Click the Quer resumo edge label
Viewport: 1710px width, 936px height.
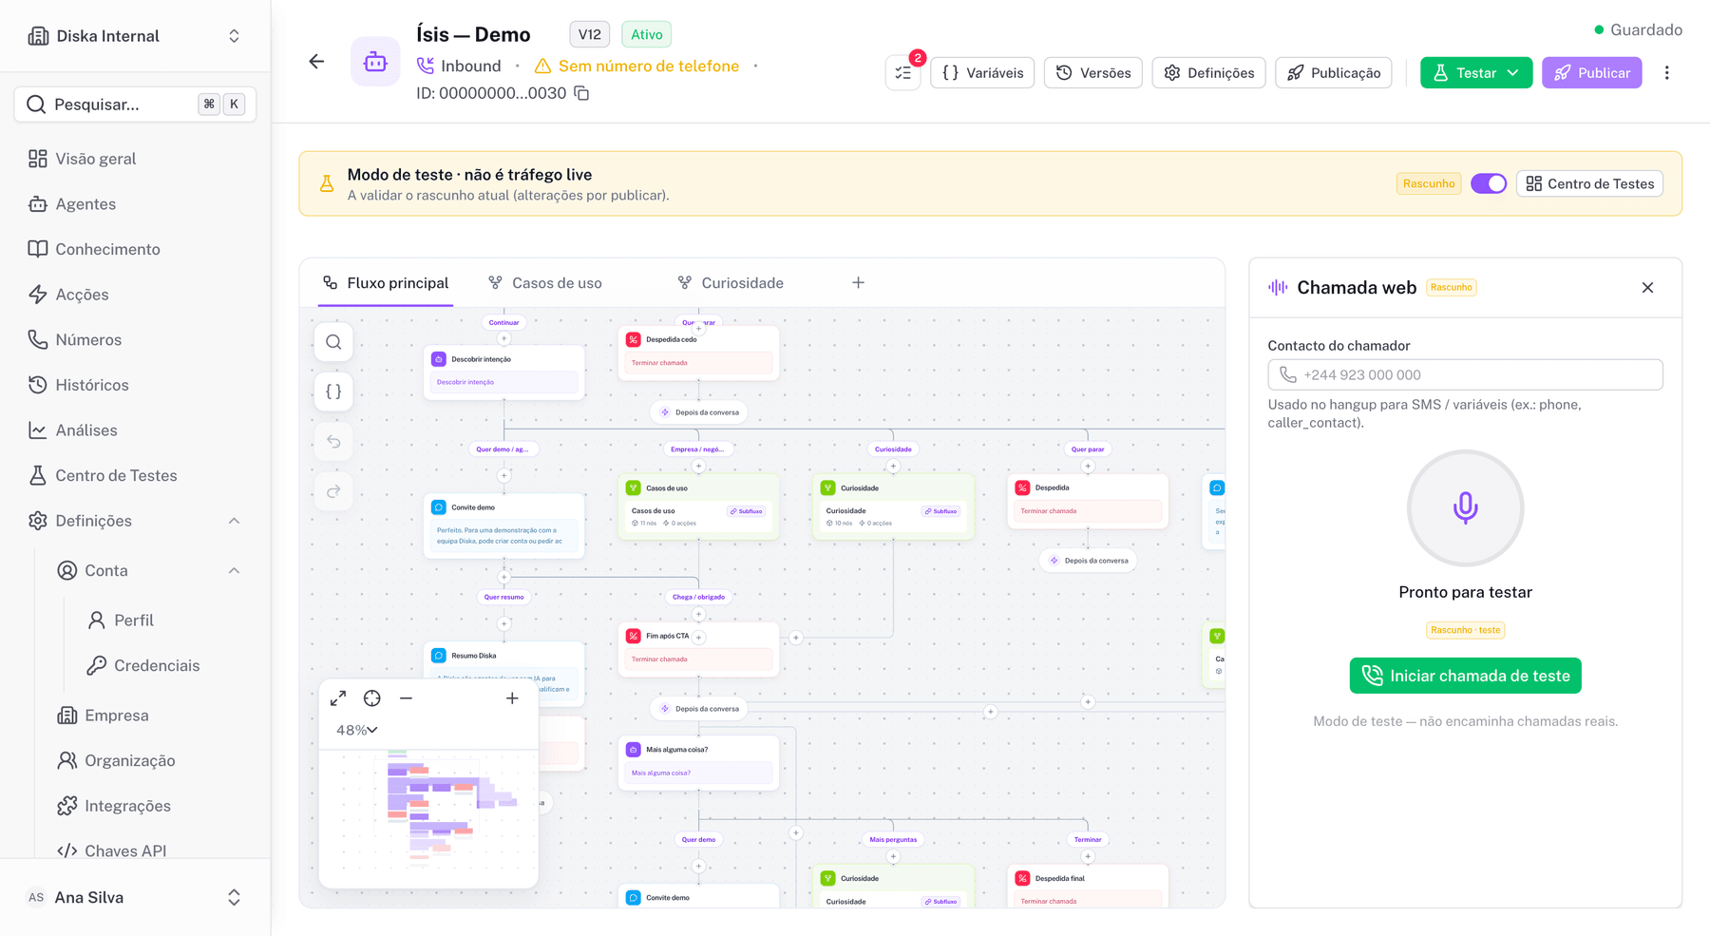[x=503, y=597]
